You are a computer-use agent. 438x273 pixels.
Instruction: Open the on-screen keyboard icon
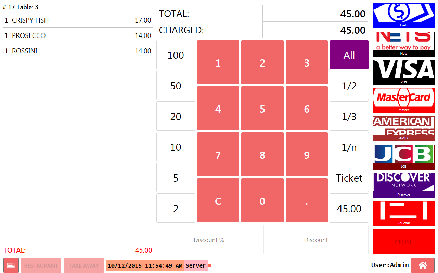point(11,265)
